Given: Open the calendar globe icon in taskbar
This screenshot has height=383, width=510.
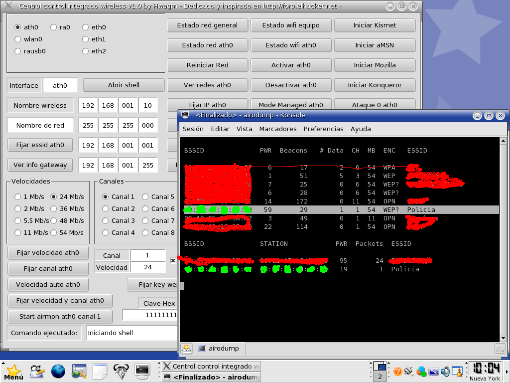Looking at the screenshot, I should point(79,371).
